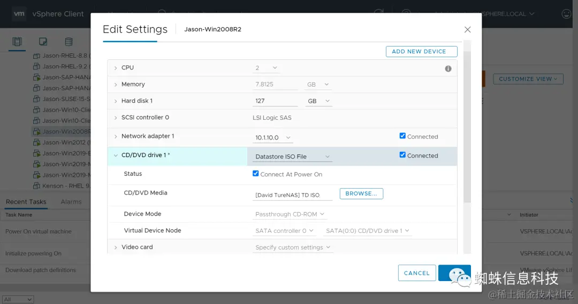Click Initiator column header
Image resolution: width=578 pixels, height=304 pixels.
point(529,215)
